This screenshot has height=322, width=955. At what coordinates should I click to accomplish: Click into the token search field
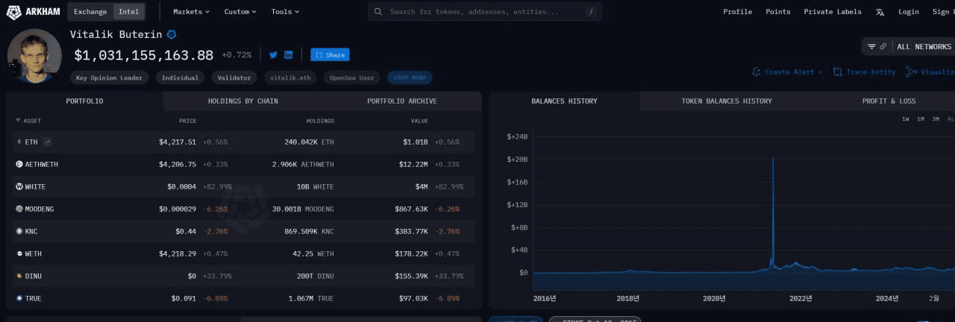pyautogui.click(x=485, y=11)
